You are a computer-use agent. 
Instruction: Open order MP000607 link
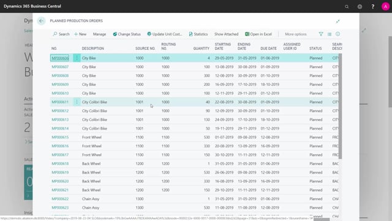coord(60,67)
